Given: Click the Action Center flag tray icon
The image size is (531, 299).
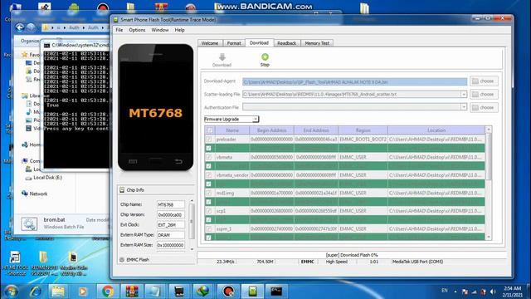Looking at the screenshot, I should point(465,292).
